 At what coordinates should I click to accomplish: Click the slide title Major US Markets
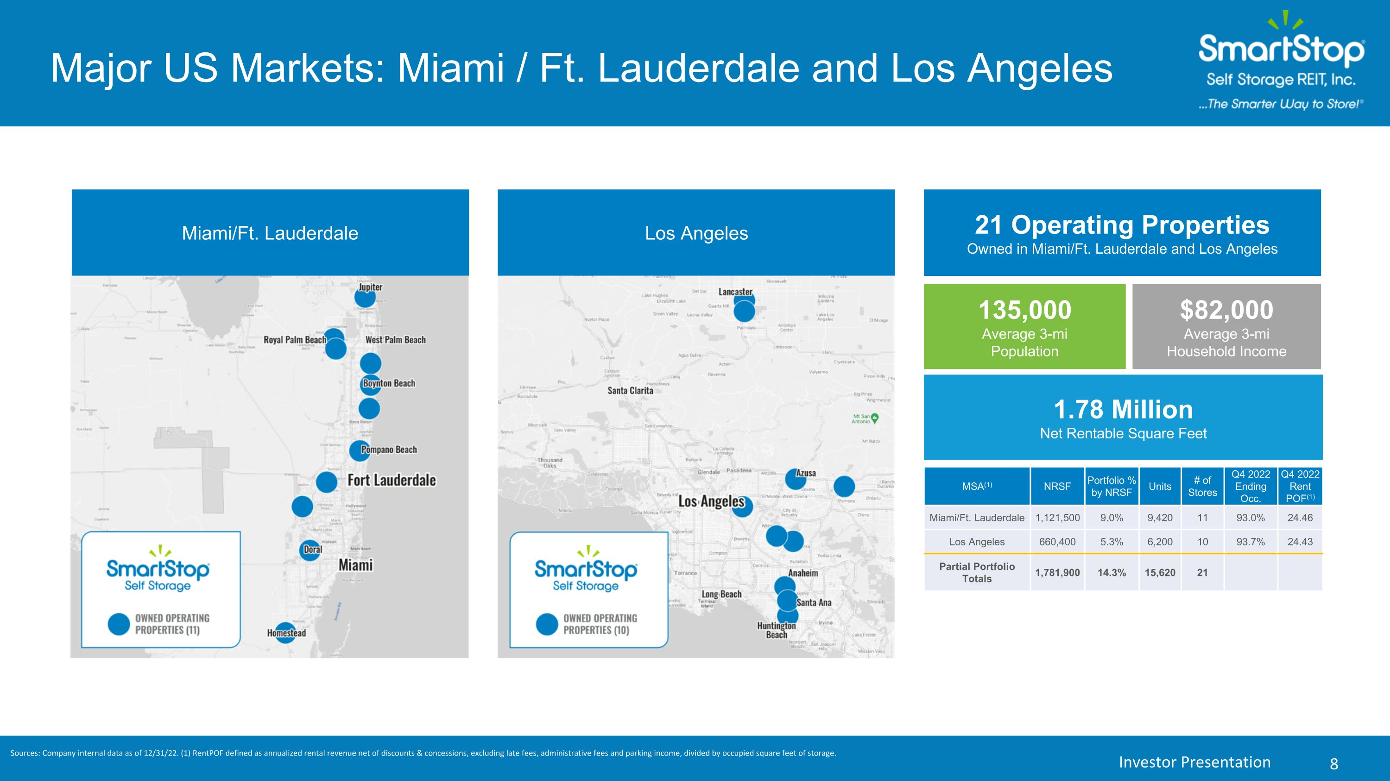pos(581,68)
